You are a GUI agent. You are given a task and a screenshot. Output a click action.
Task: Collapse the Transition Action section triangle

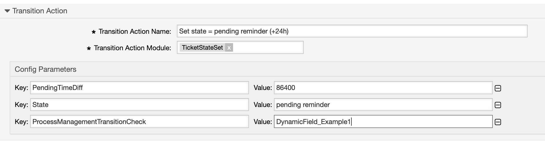pos(7,11)
